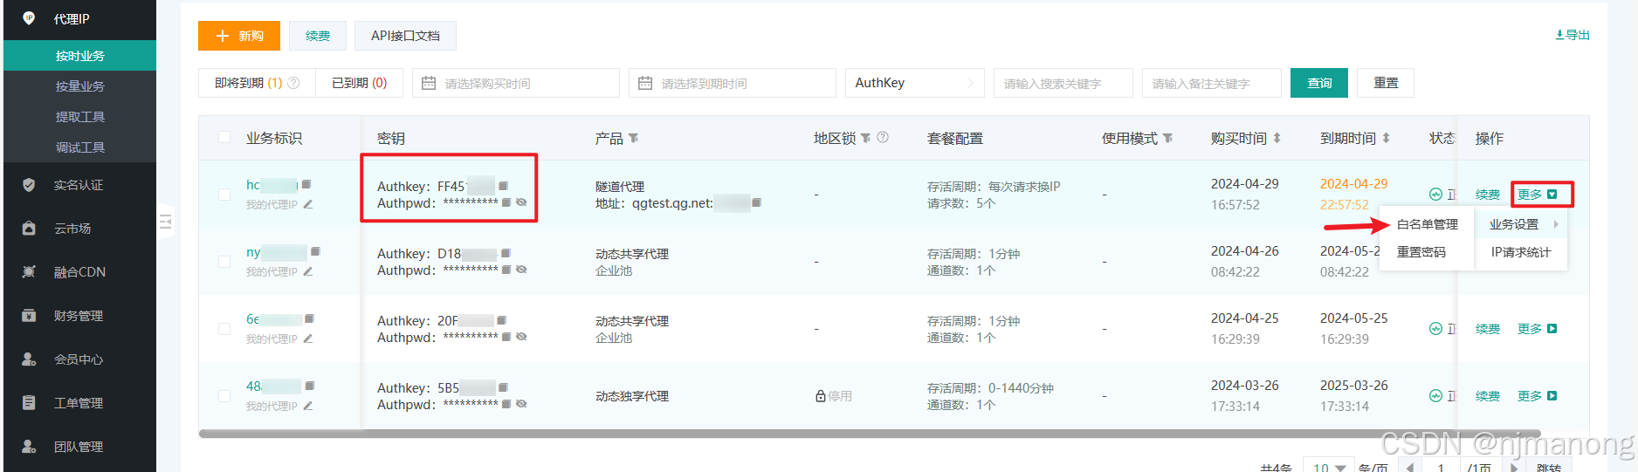Open help icon beside 地区锁

point(883,137)
